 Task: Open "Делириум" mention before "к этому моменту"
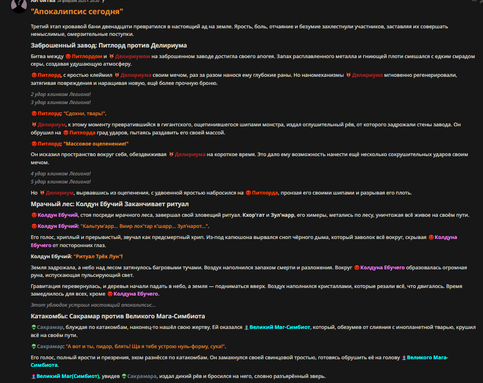point(52,125)
